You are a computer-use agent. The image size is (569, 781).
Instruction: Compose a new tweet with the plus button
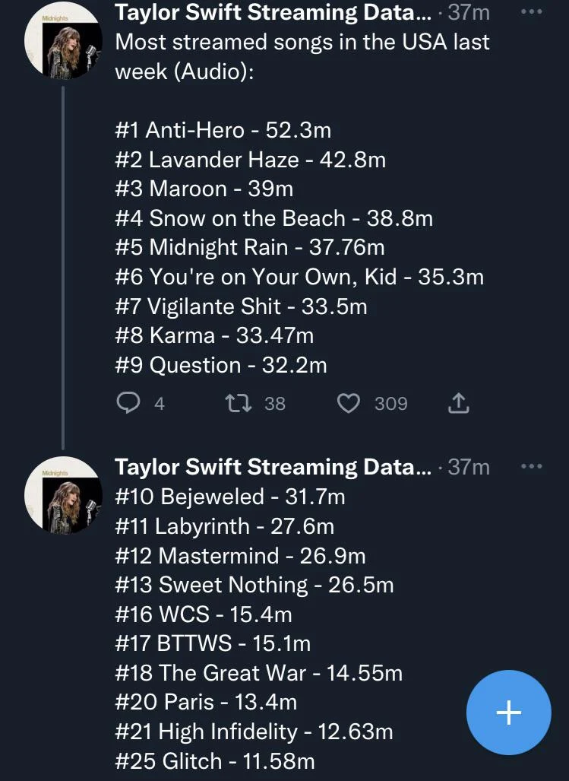pyautogui.click(x=508, y=713)
